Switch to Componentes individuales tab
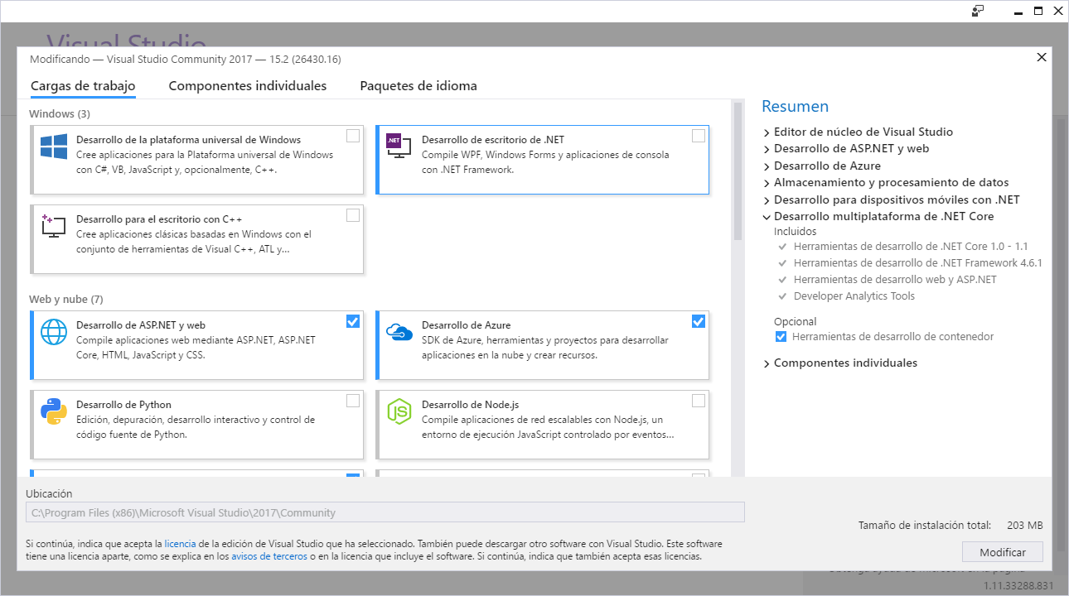Image resolution: width=1069 pixels, height=596 pixels. (x=247, y=86)
